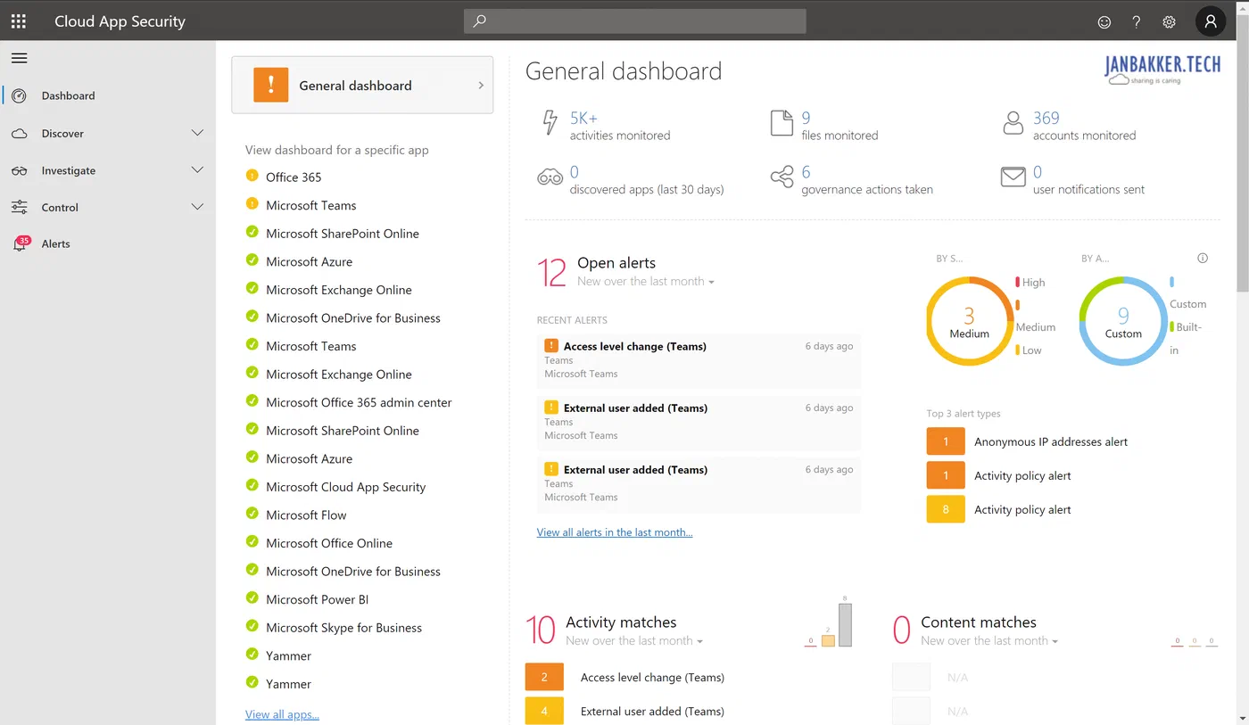1249x725 pixels.
Task: Click the Alerts bell icon with badge
Action: [x=21, y=243]
